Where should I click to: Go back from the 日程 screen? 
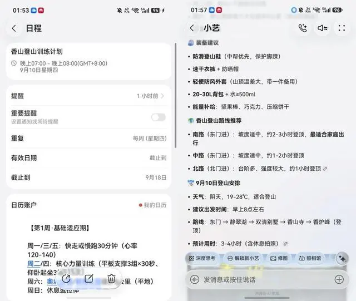coord(14,28)
